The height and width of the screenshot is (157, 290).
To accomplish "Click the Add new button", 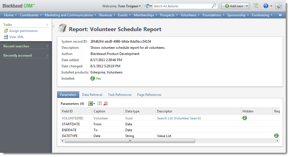I will [x=235, y=6].
